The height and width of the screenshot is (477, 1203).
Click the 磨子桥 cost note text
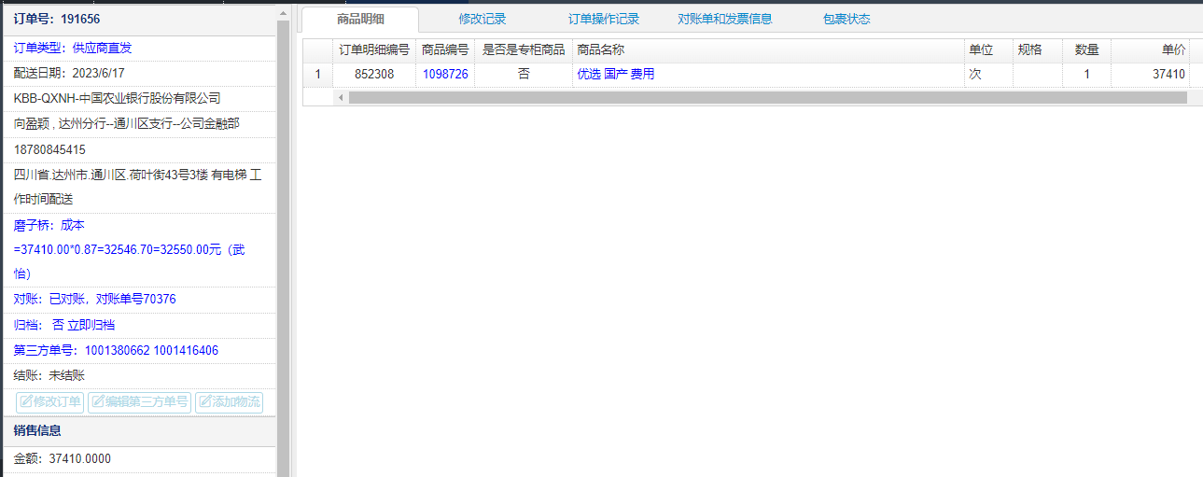click(x=130, y=250)
